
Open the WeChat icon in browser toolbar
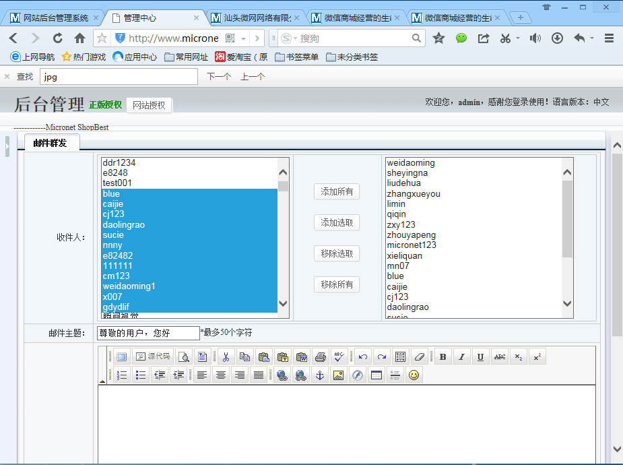pyautogui.click(x=461, y=38)
